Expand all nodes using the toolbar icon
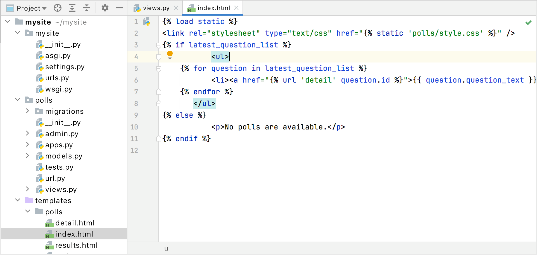The width and height of the screenshot is (537, 255). click(72, 8)
